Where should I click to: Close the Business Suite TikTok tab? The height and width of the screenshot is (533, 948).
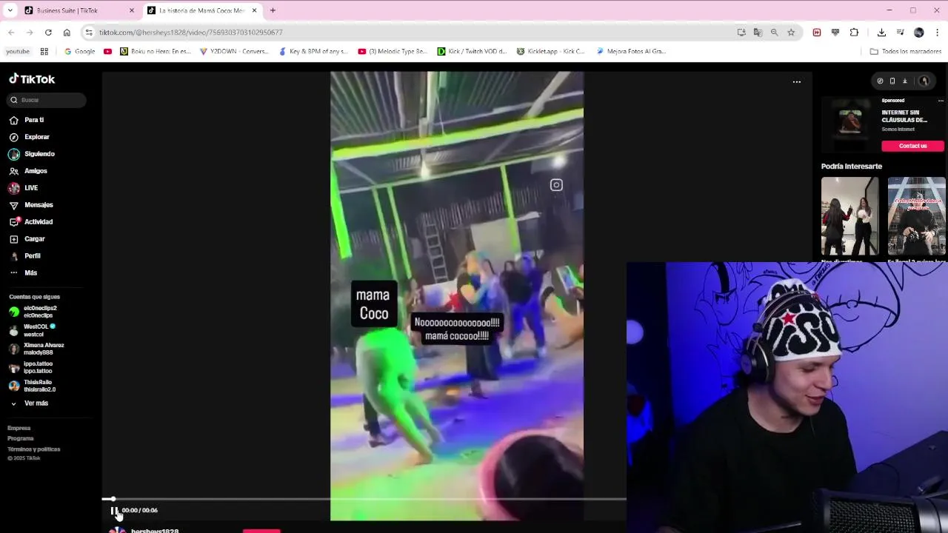coord(132,10)
